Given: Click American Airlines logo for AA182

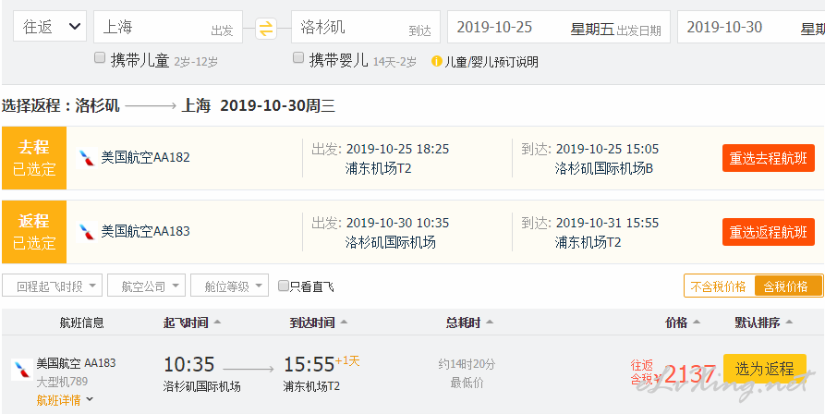Looking at the screenshot, I should click(87, 158).
